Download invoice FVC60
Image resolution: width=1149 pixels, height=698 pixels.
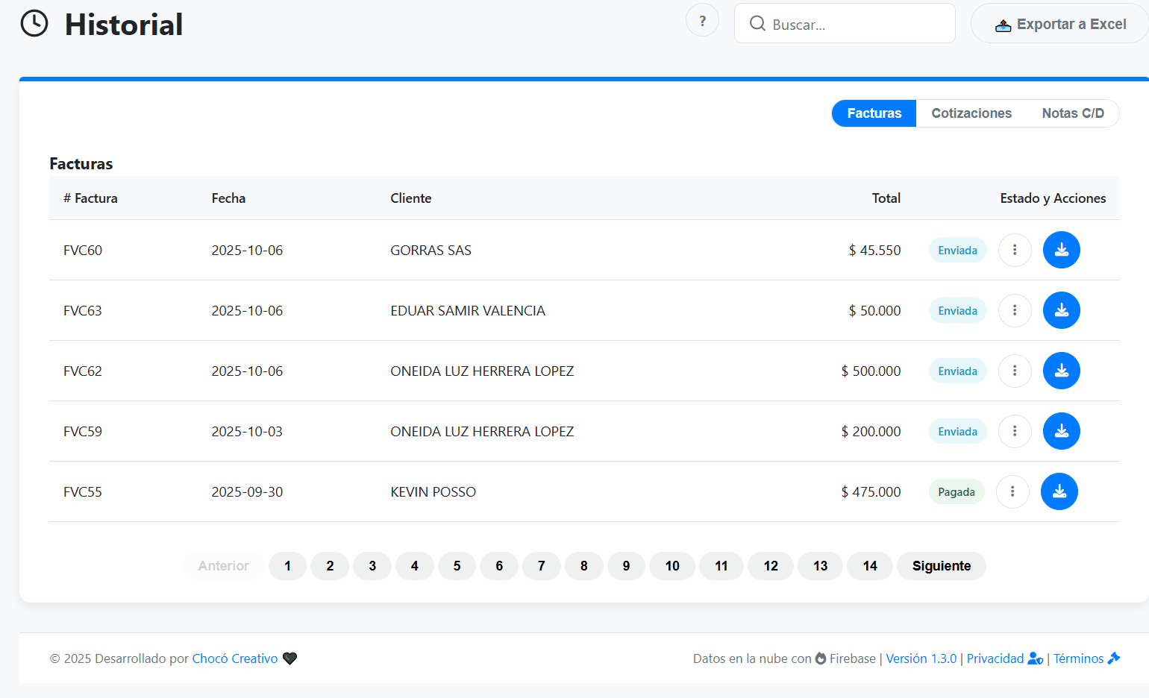(1061, 250)
